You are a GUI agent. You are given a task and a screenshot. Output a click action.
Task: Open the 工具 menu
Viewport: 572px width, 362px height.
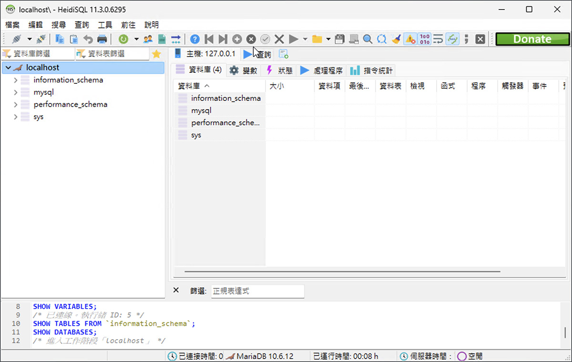pyautogui.click(x=105, y=25)
